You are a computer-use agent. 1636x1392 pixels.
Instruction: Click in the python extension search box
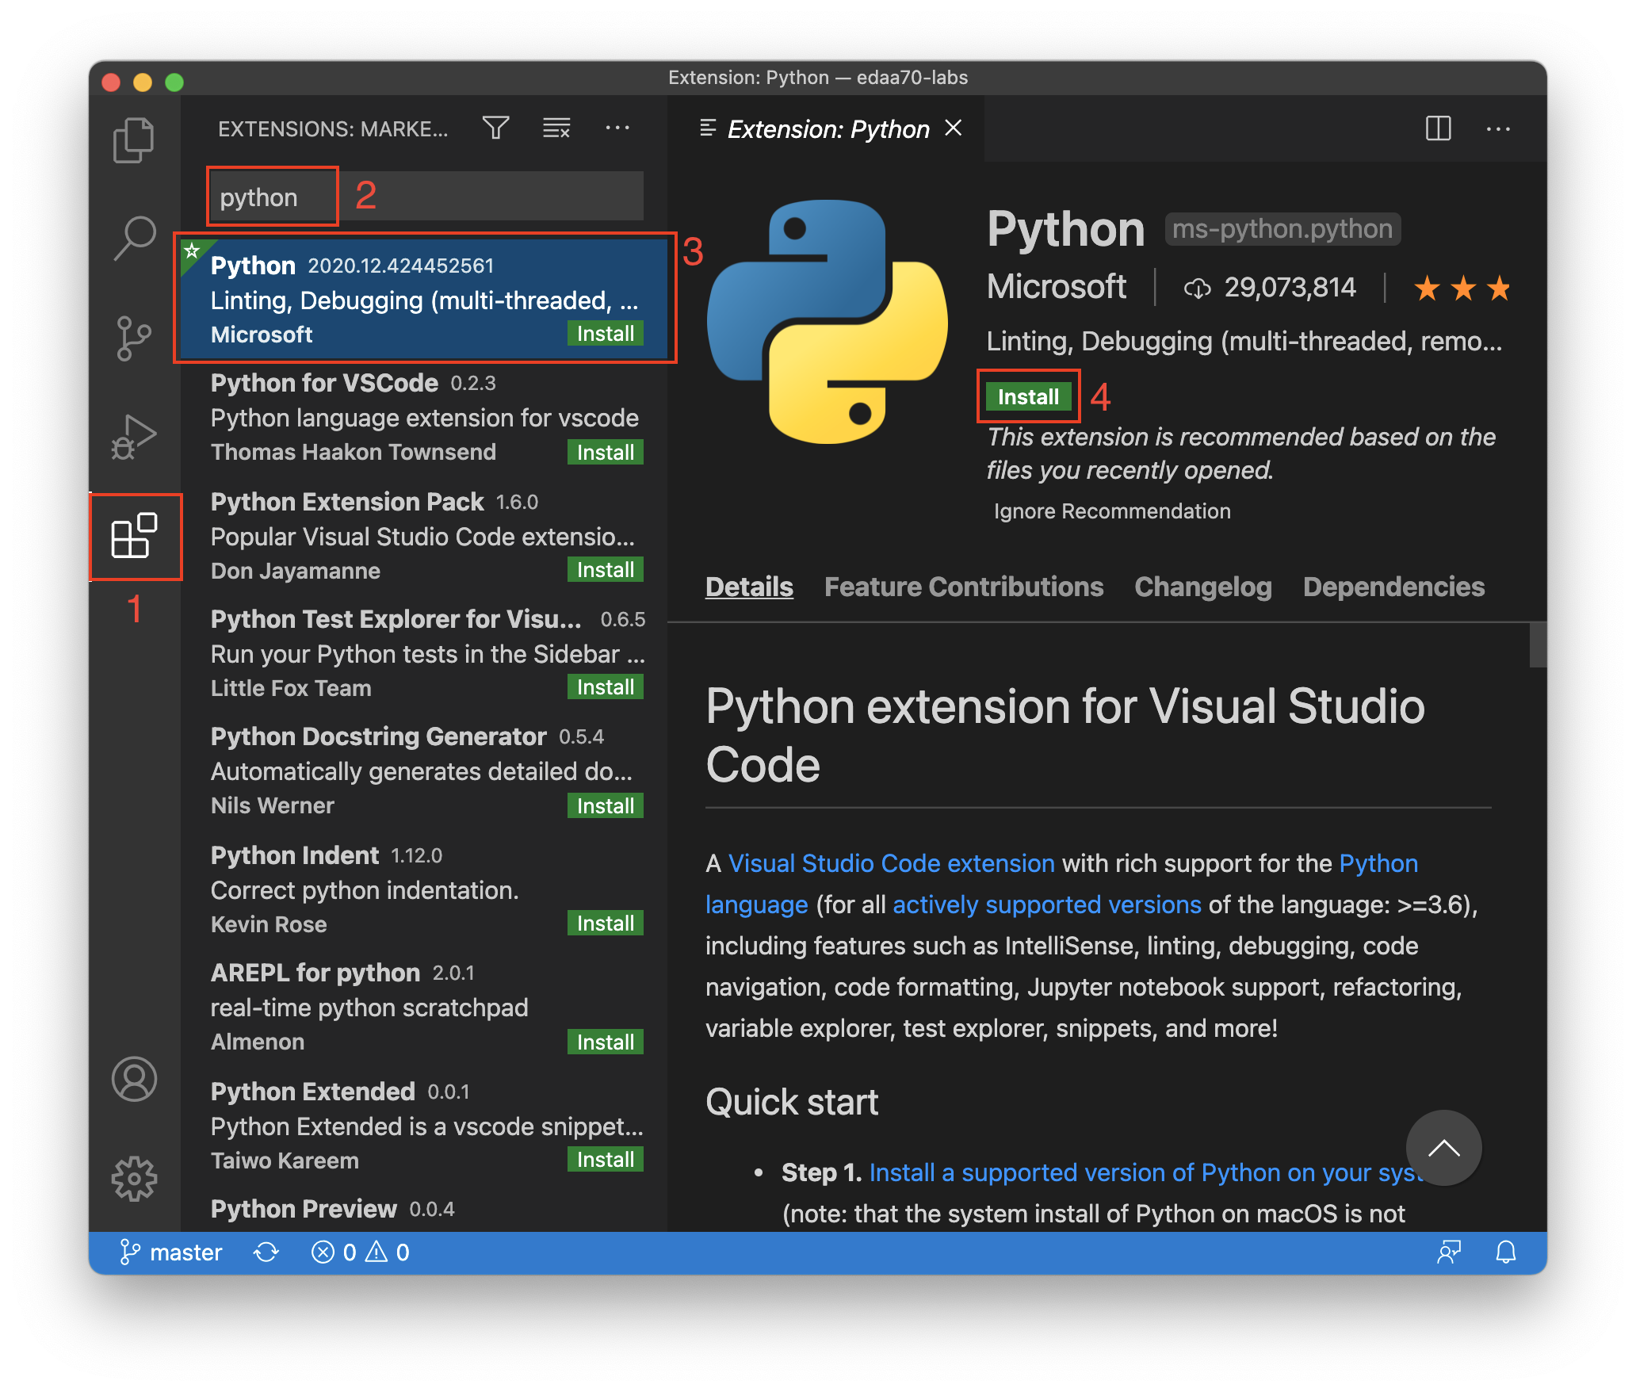coord(426,197)
